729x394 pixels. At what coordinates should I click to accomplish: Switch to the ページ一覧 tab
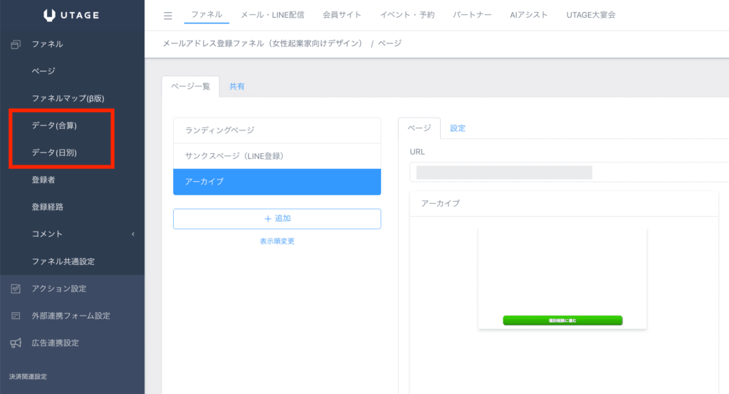191,86
